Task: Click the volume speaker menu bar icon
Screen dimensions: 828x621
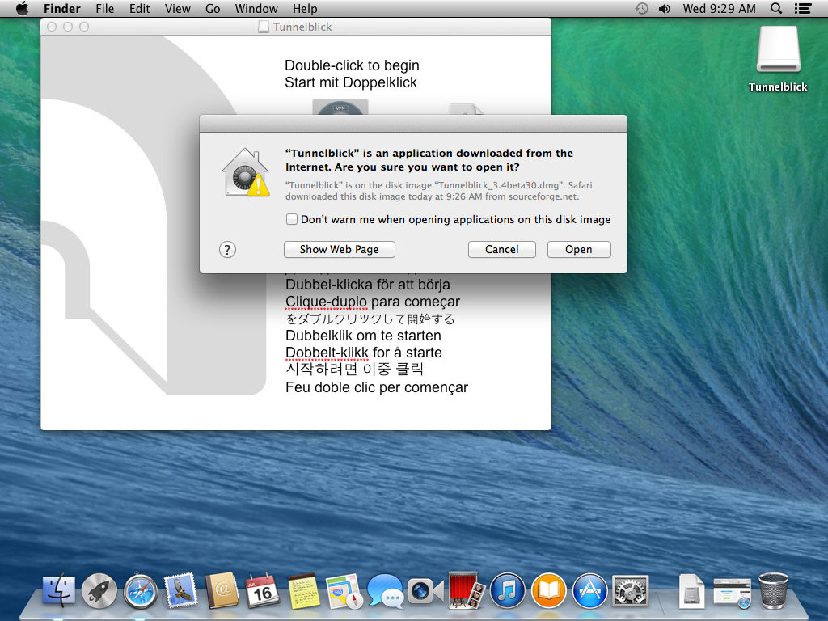Action: coord(665,8)
